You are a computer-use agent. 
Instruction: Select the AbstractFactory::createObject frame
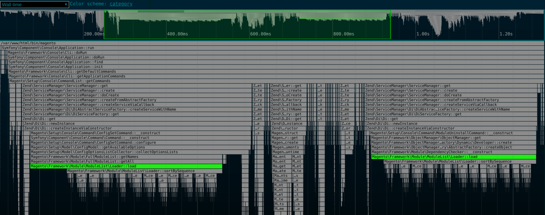coord(454,148)
